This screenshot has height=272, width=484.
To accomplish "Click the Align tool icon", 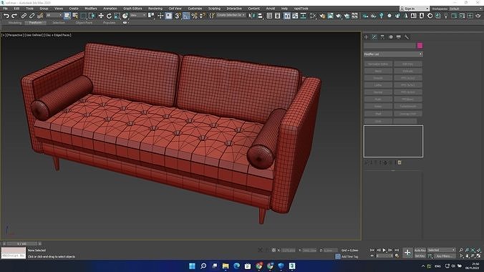I will point(260,16).
